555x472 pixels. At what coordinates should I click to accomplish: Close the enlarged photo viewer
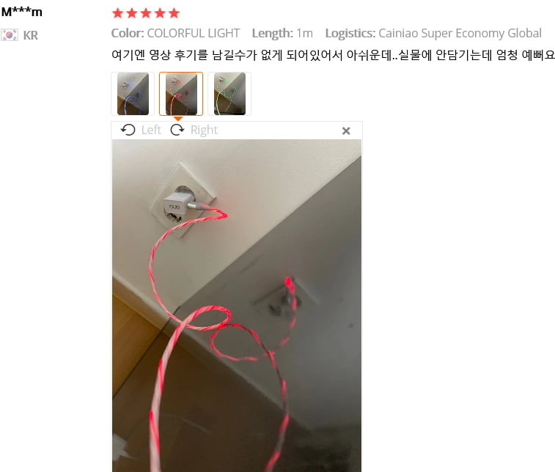346,131
